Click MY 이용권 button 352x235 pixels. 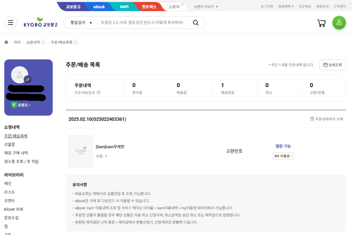click(x=283, y=156)
